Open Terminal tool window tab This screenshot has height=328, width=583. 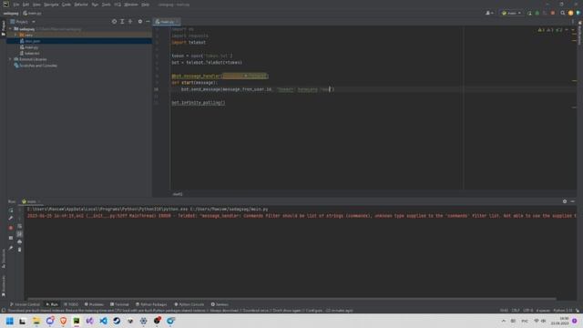(x=119, y=304)
